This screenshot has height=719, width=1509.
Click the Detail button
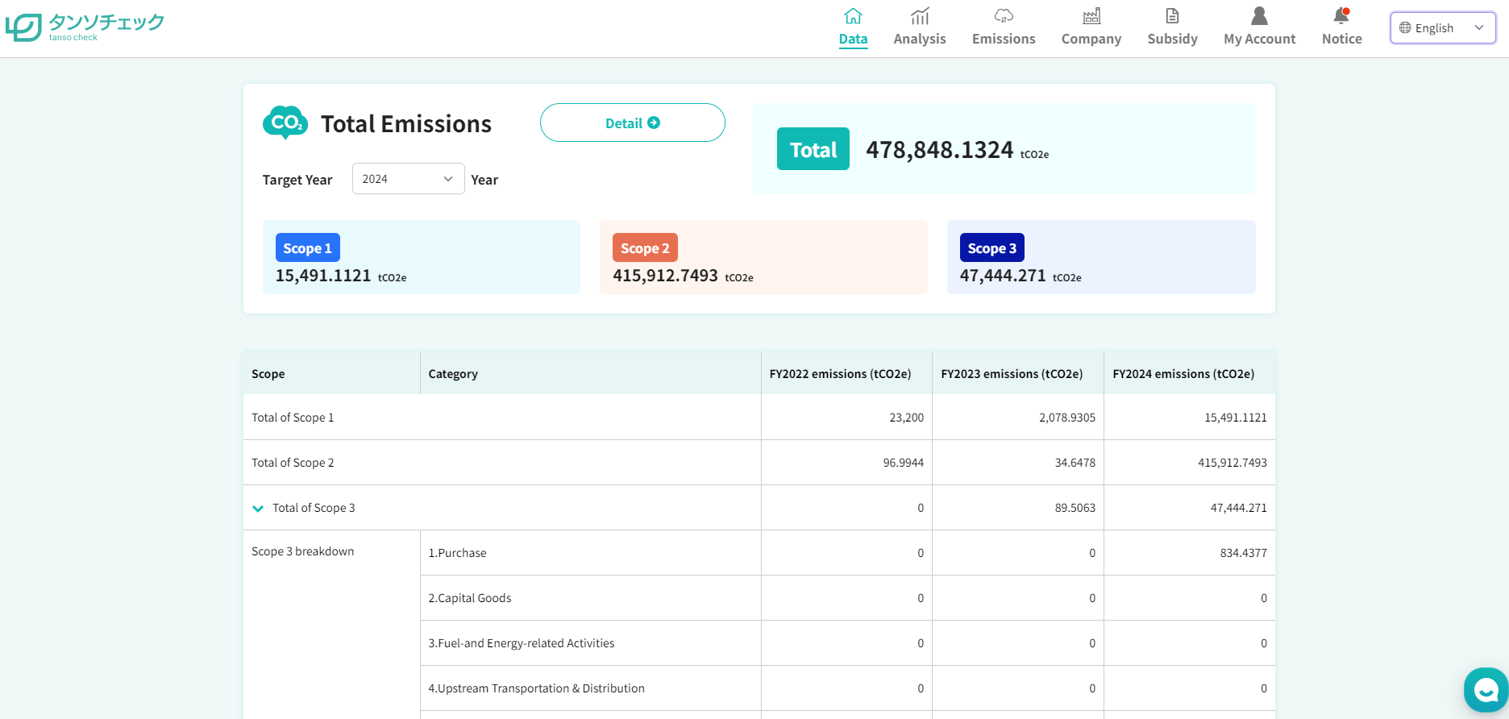(632, 123)
